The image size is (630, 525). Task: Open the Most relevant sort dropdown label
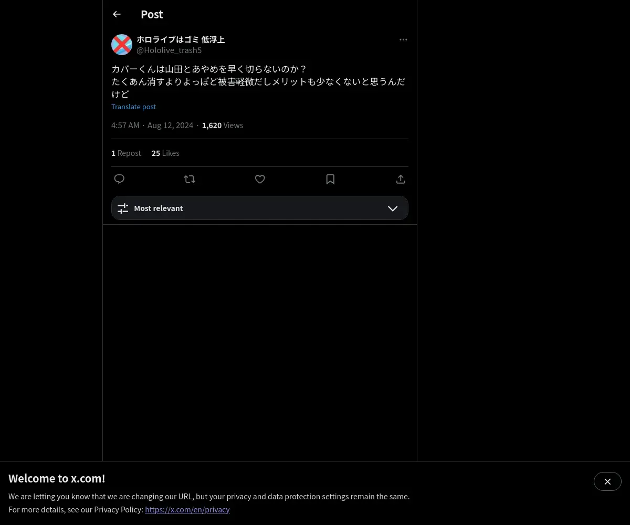point(159,208)
